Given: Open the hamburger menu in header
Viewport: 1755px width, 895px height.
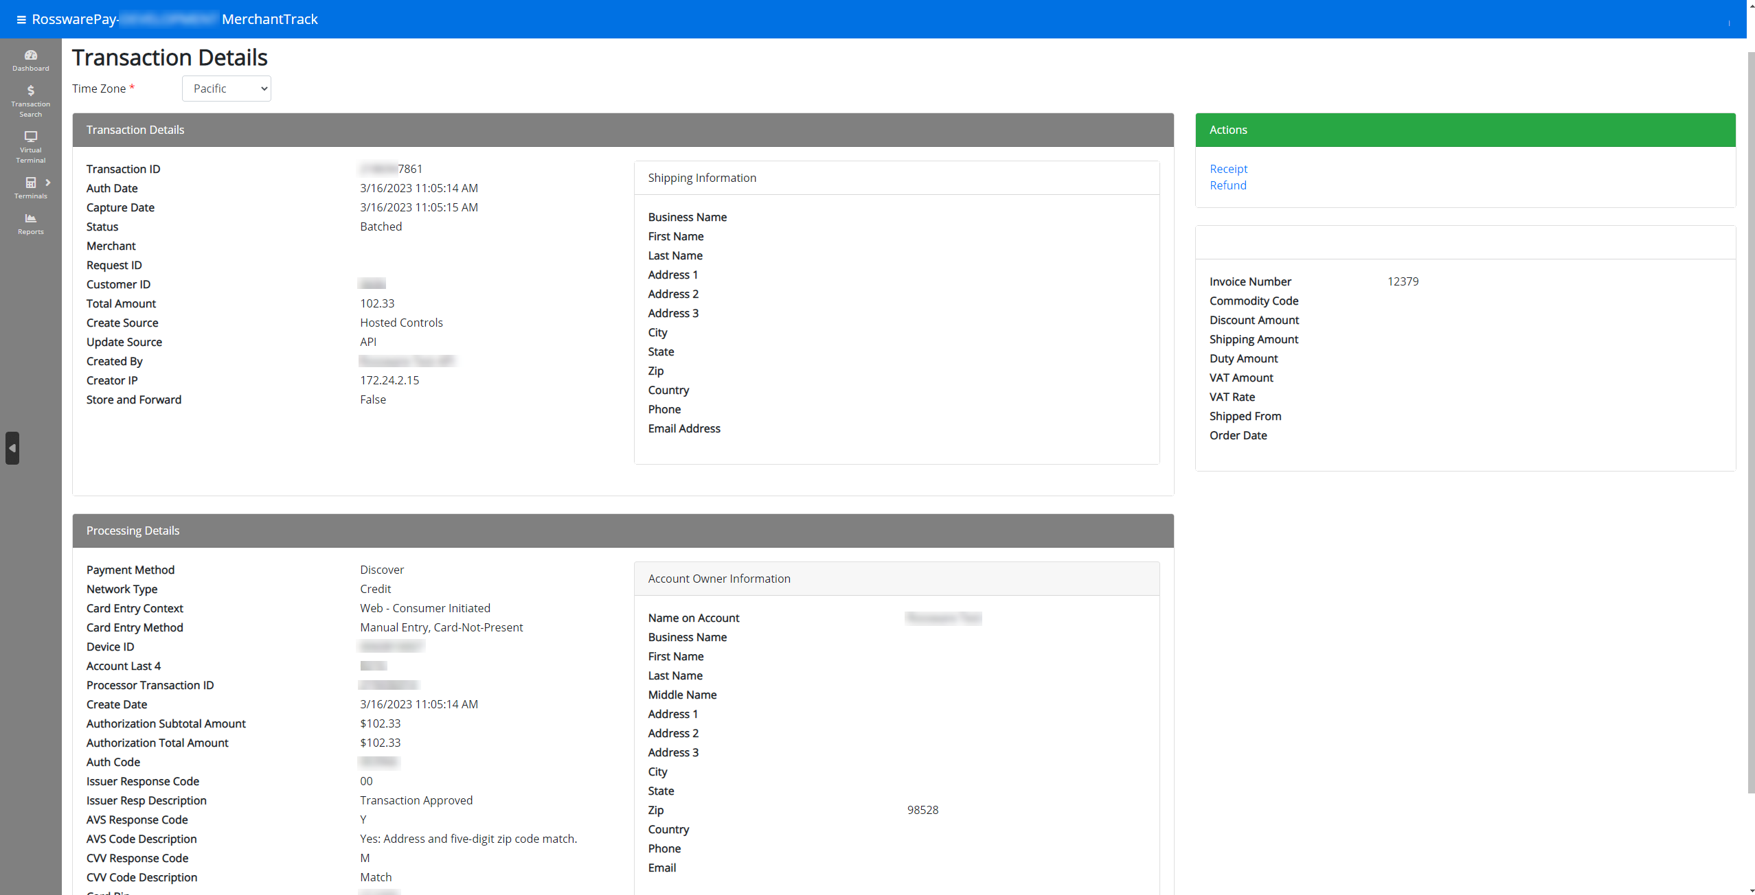Looking at the screenshot, I should coord(21,19).
